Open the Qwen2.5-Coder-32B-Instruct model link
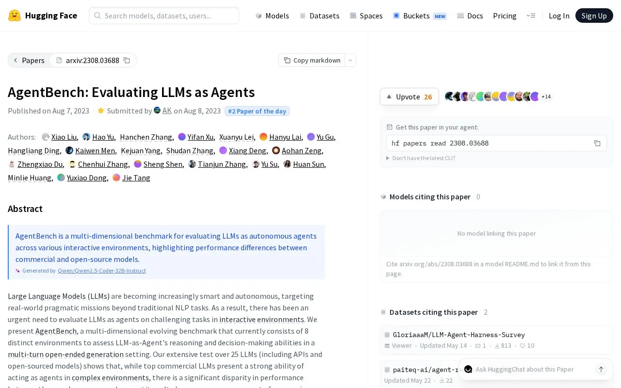The height and width of the screenshot is (388, 621). (102, 271)
